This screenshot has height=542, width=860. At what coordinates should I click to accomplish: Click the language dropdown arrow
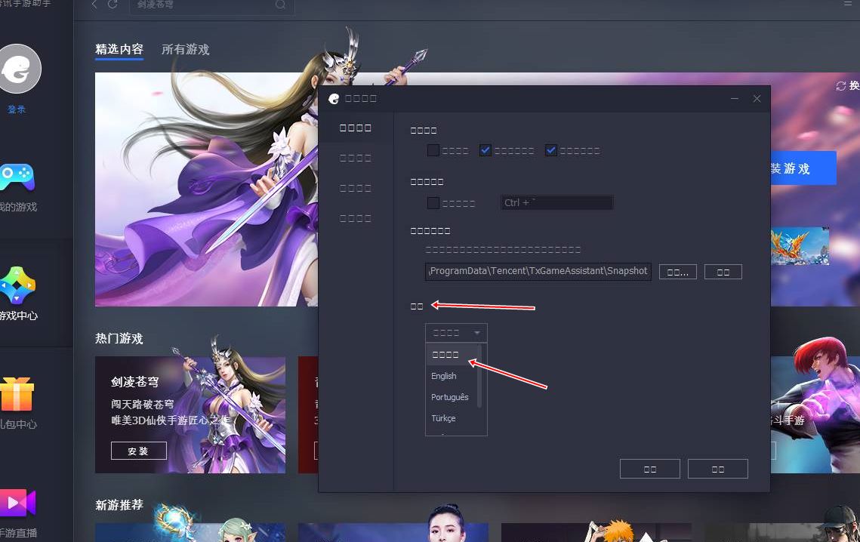(x=477, y=333)
